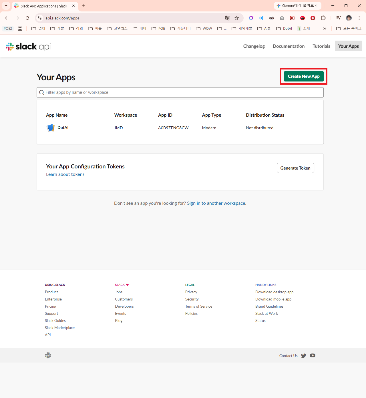366x398 pixels.
Task: Open the Enterprise footer link
Action: pyautogui.click(x=53, y=299)
